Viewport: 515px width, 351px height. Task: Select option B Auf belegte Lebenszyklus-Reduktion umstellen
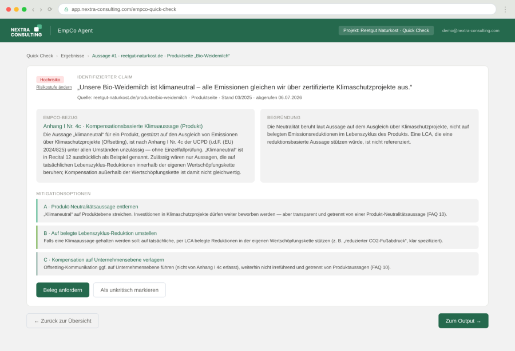[x=257, y=237]
